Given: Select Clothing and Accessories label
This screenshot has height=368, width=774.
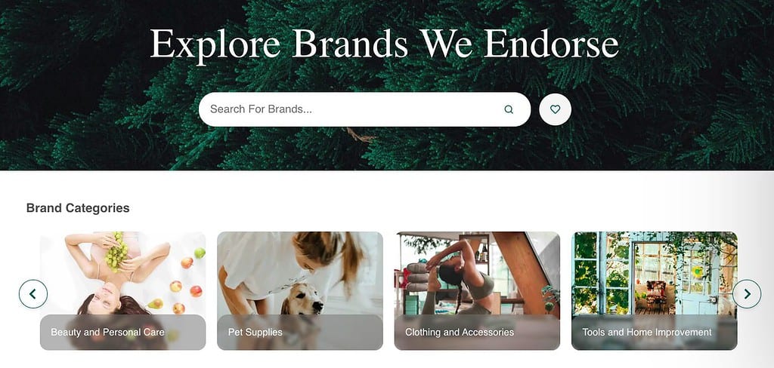Looking at the screenshot, I should [x=460, y=332].
